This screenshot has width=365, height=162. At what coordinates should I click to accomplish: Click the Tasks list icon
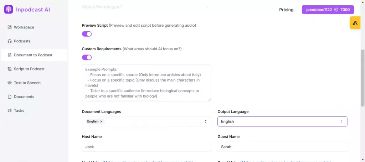[x=10, y=111]
